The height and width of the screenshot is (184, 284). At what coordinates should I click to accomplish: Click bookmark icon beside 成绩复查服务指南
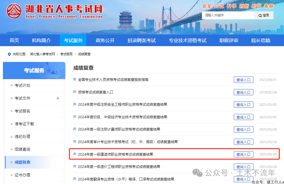pos(74,79)
